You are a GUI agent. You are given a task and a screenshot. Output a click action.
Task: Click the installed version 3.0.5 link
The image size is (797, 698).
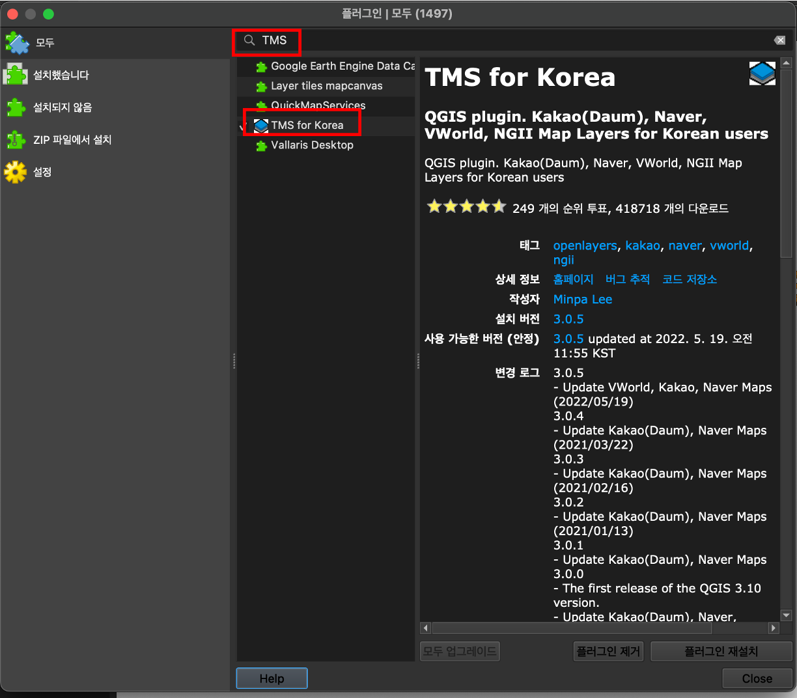[568, 319]
